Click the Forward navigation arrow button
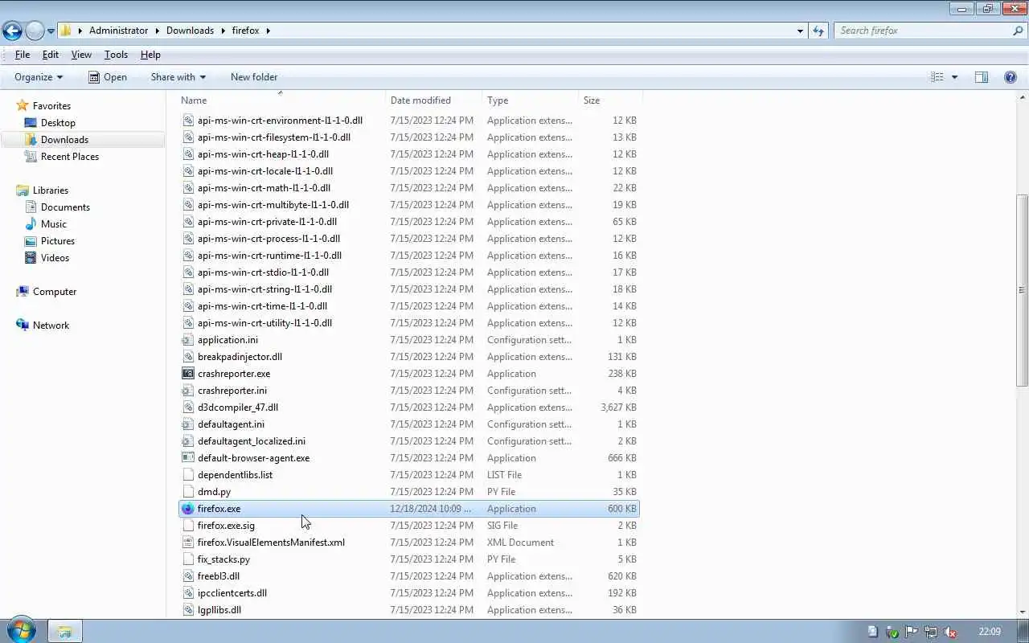Screen dimensions: 1029x643 click(35, 31)
